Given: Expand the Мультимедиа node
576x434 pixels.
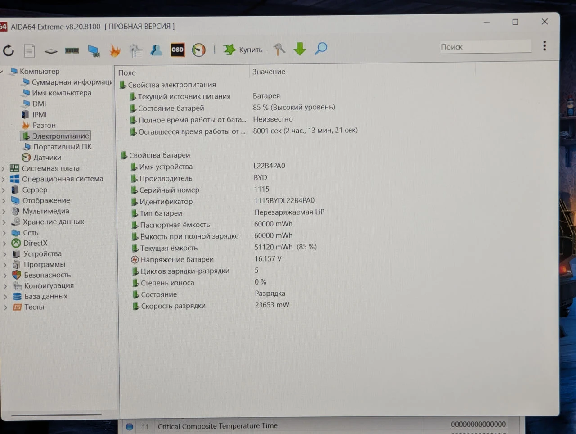Looking at the screenshot, I should point(4,211).
